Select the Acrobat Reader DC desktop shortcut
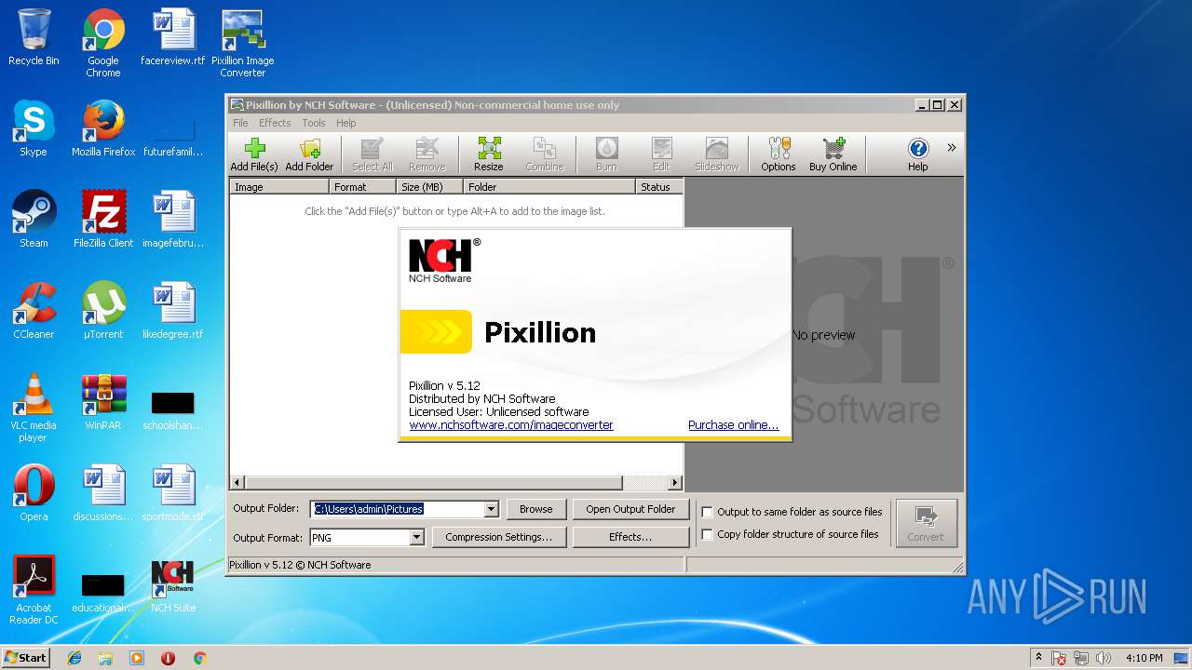Viewport: 1192px width, 670px height. pos(34,590)
